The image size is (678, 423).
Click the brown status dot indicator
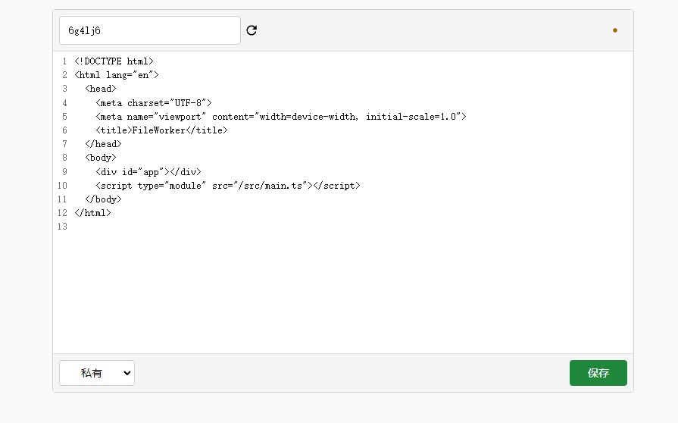coord(615,30)
